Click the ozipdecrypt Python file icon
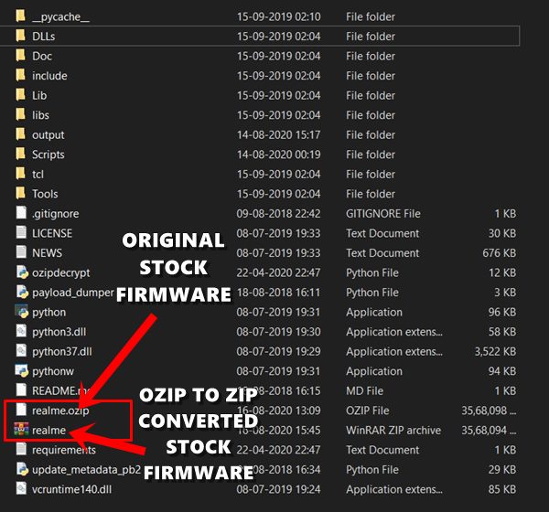This screenshot has height=512, width=549. 22,272
